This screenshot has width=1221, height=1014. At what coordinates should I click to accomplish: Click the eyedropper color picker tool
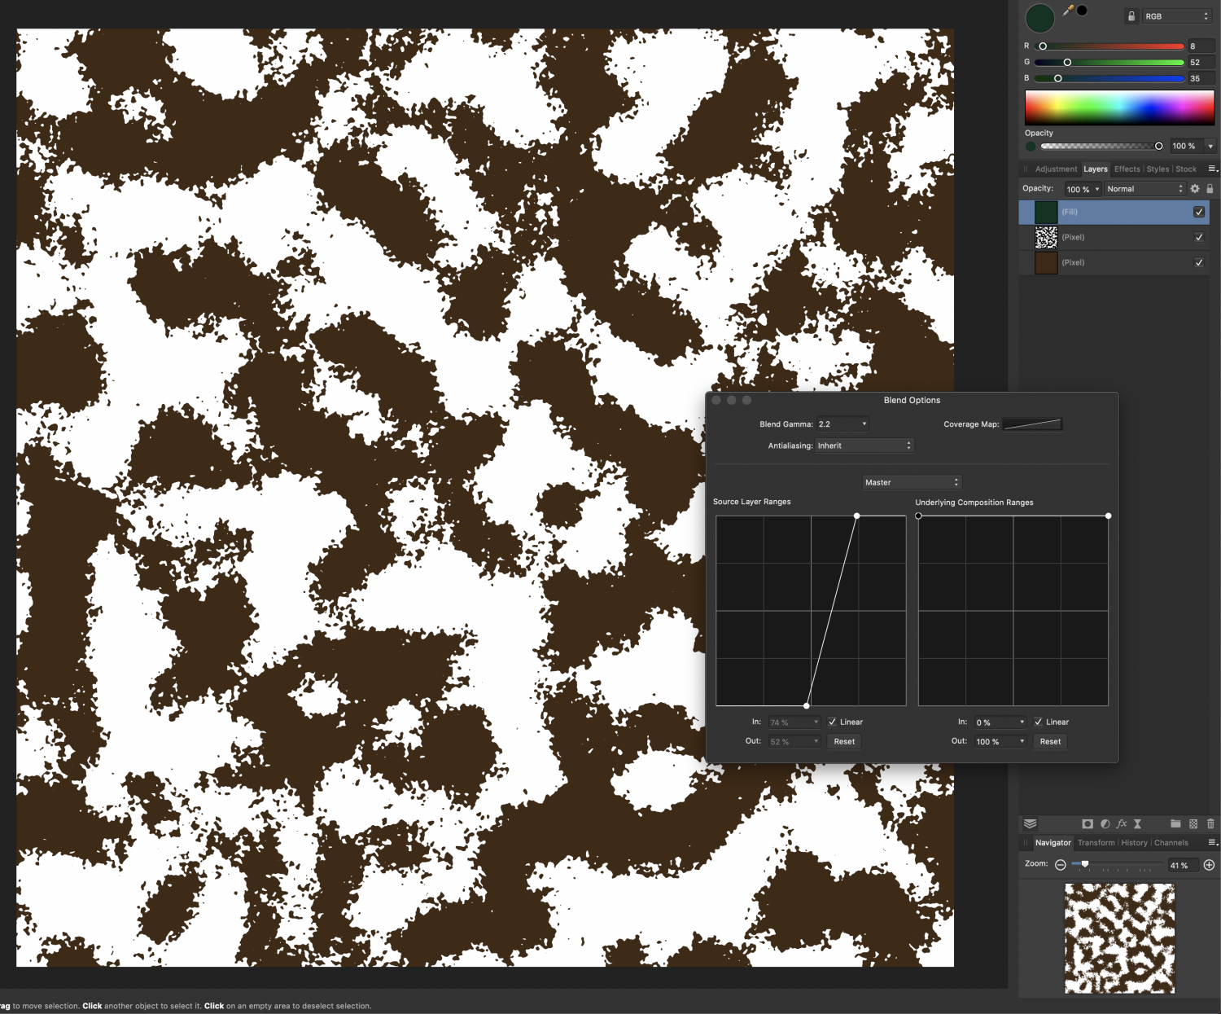1068,11
